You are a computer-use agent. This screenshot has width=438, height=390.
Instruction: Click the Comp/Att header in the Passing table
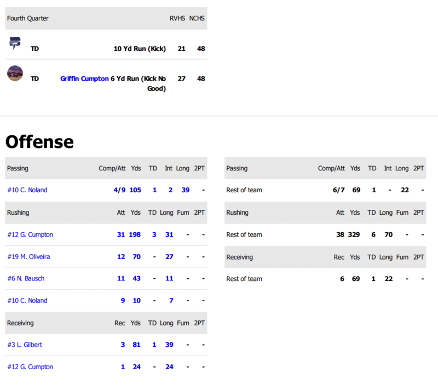[112, 168]
